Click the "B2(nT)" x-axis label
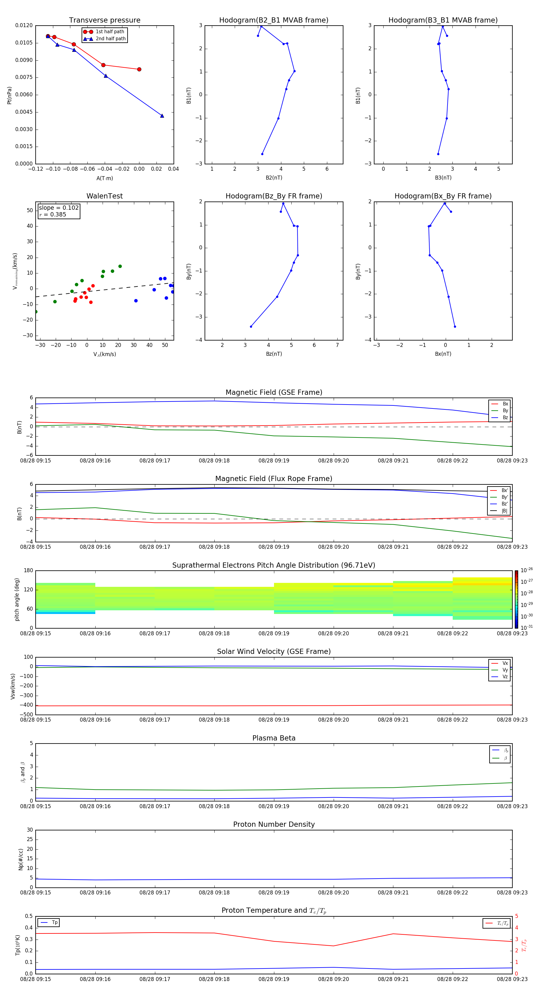Screen dimensions: 548x1006 [x=274, y=178]
